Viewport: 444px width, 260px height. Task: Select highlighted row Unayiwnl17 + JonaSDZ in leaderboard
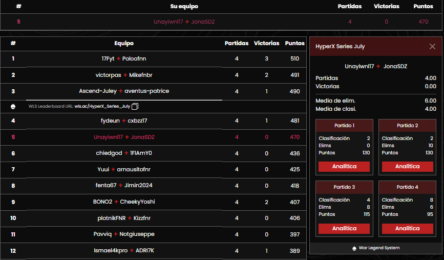coord(153,137)
